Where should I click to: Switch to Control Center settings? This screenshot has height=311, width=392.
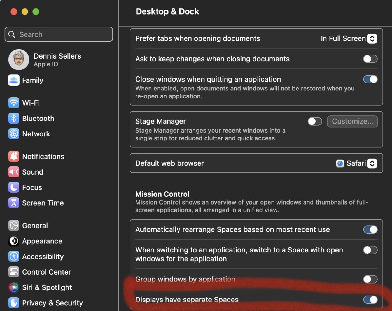(46, 272)
